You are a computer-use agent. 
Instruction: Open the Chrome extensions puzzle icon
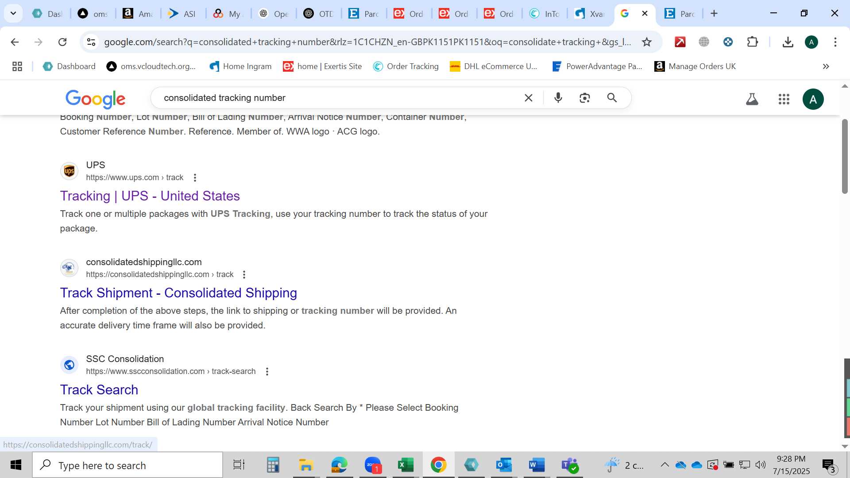click(752, 42)
